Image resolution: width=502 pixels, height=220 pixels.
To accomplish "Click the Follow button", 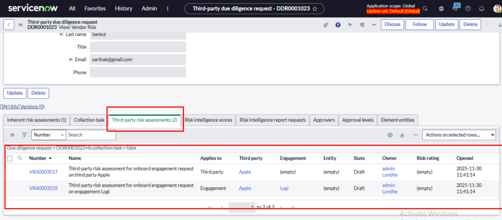I will pyautogui.click(x=419, y=24).
